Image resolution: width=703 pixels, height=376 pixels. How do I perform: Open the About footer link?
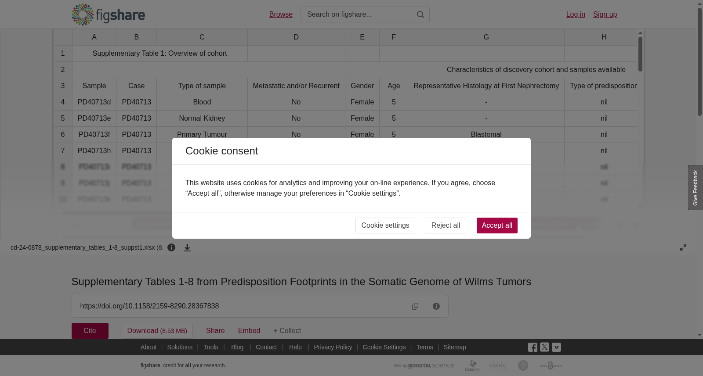(149, 347)
